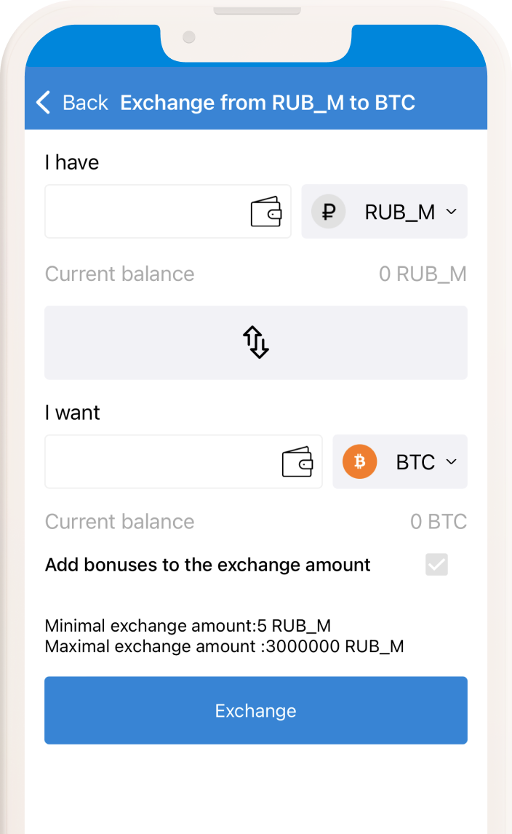The width and height of the screenshot is (512, 834).
Task: Click the ruble currency symbol icon
Action: 329,212
